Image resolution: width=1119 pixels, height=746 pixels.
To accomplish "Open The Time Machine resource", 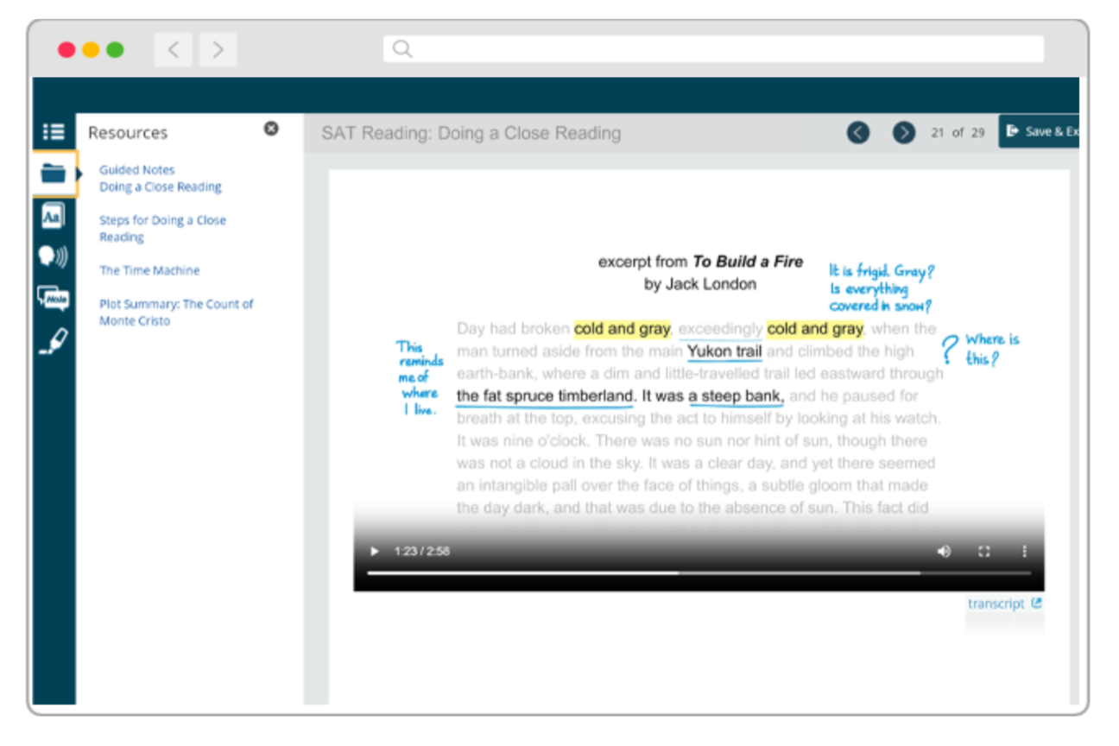I will point(149,270).
